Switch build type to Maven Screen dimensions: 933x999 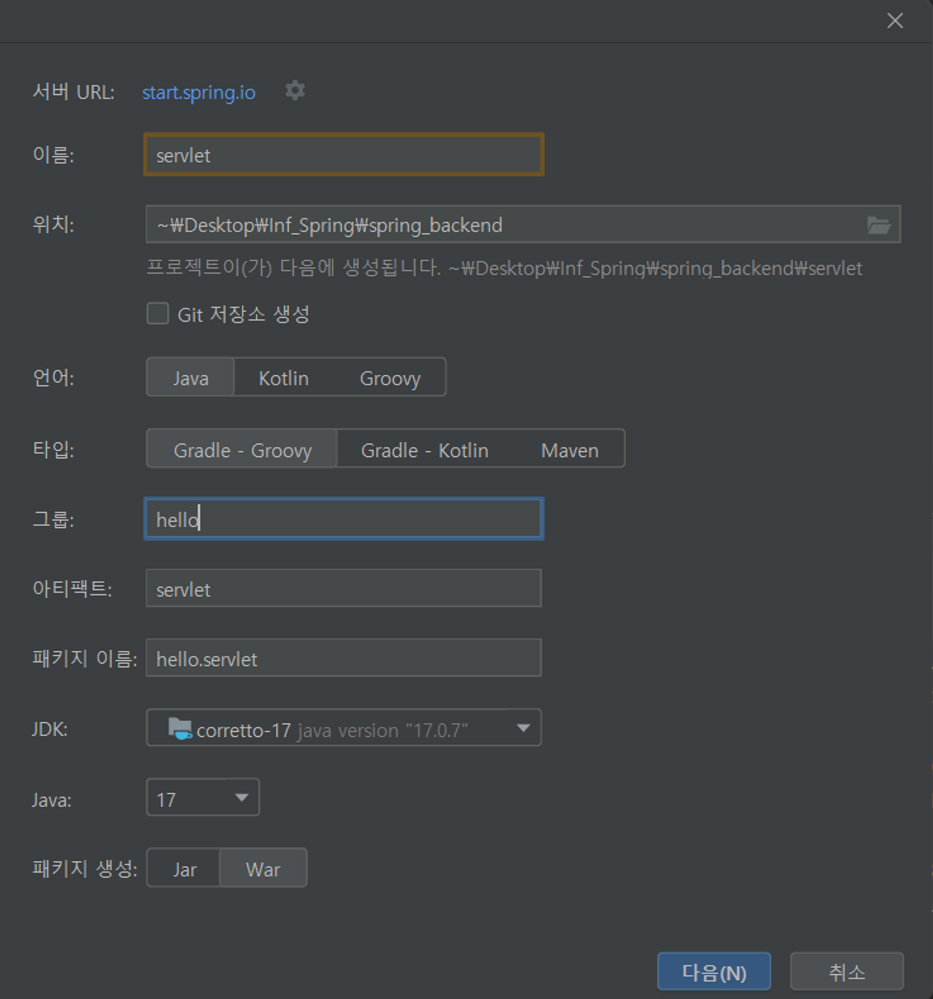pos(569,450)
